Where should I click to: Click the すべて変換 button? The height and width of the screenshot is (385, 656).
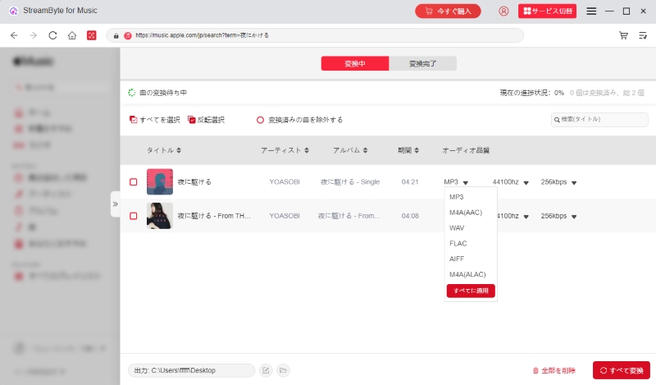[621, 370]
